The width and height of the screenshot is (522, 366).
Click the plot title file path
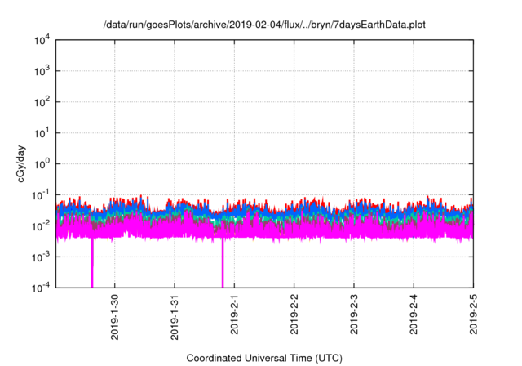(264, 25)
